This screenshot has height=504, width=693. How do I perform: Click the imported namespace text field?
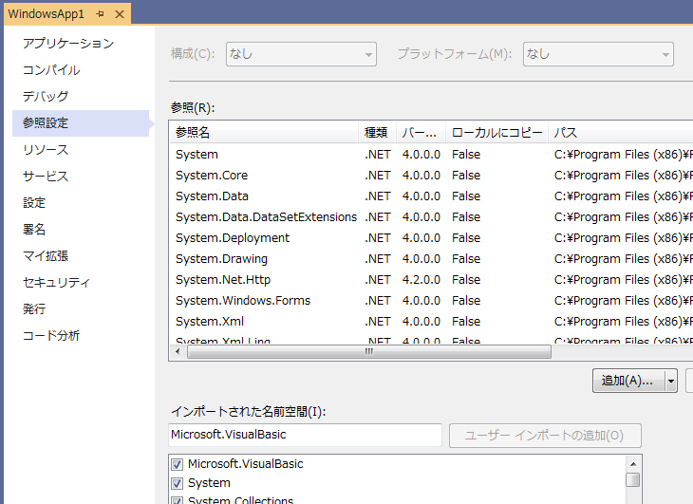pyautogui.click(x=305, y=435)
